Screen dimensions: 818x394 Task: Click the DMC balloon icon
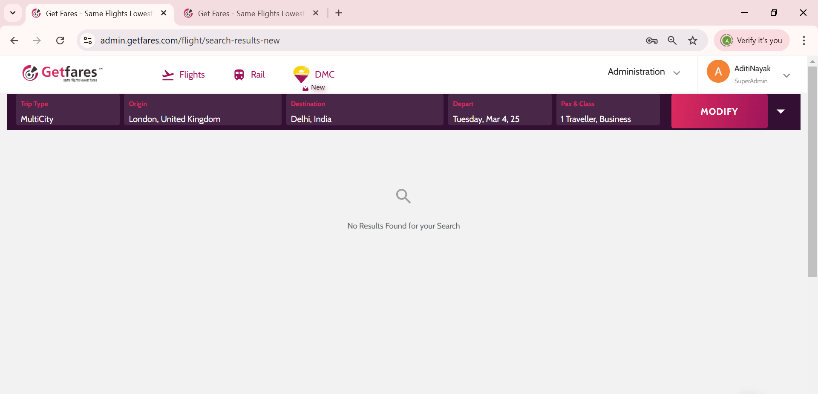(301, 74)
